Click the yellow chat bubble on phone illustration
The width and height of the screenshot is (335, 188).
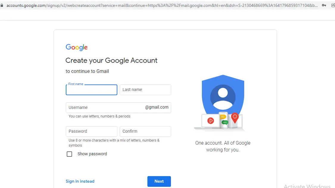coord(223,117)
